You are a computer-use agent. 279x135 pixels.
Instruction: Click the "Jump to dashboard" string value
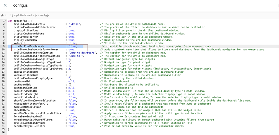(x=83, y=53)
